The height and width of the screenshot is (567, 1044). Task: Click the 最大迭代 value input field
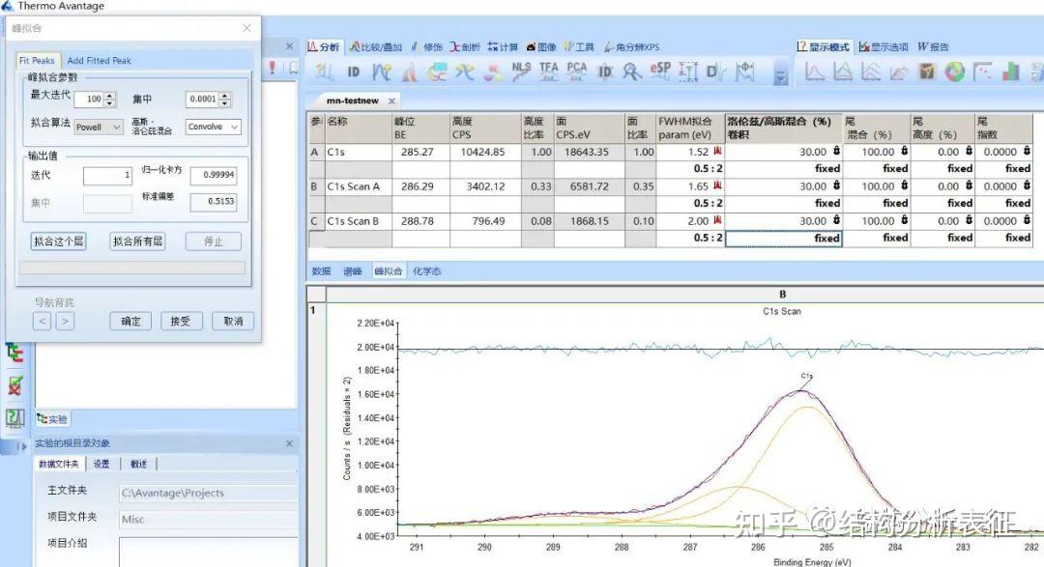pyautogui.click(x=89, y=99)
